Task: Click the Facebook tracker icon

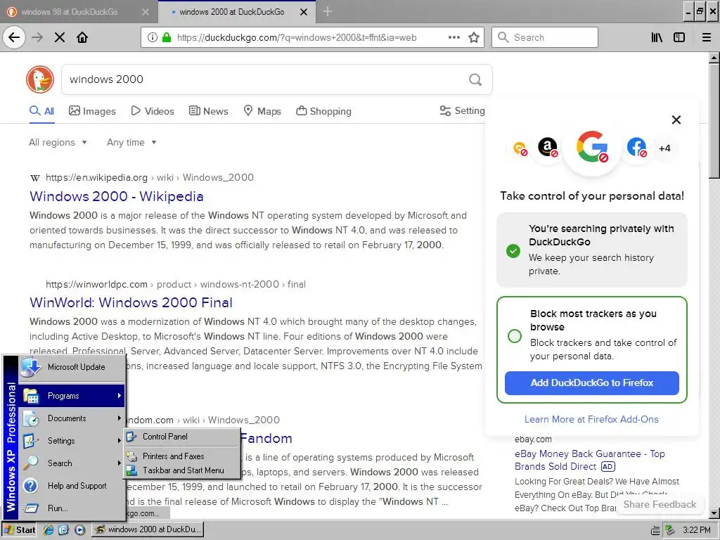Action: tap(636, 148)
